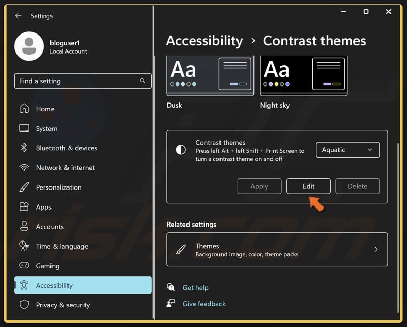
Task: Click the Give feedback link
Action: [204, 304]
